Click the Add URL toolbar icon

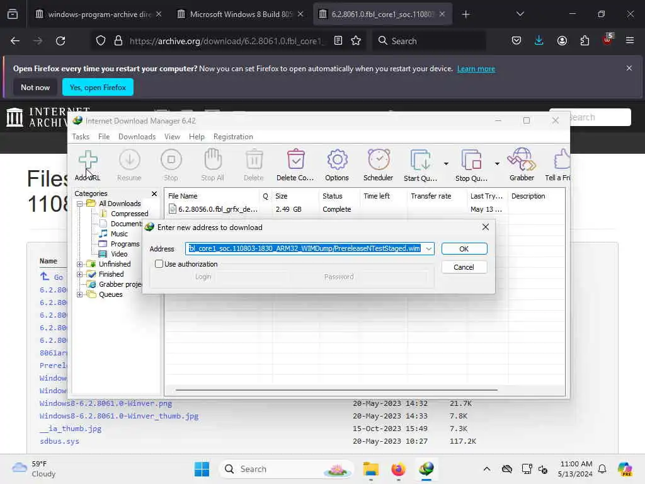pyautogui.click(x=88, y=165)
